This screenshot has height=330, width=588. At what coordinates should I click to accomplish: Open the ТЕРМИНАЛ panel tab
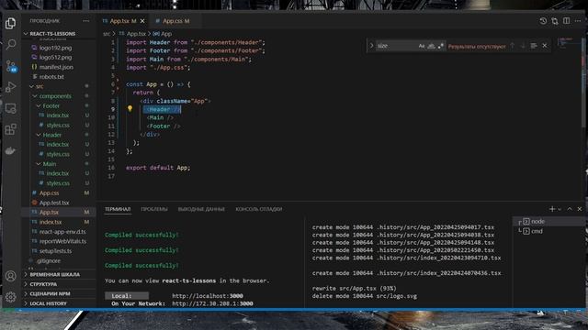pyautogui.click(x=118, y=209)
